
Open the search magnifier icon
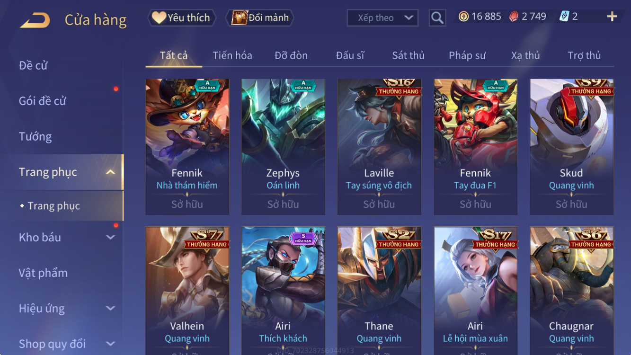(x=437, y=18)
